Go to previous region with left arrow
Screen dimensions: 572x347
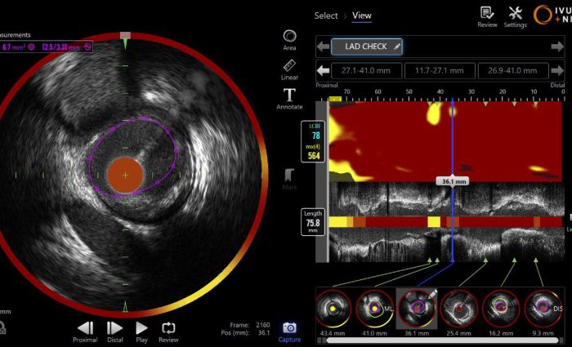pos(324,71)
